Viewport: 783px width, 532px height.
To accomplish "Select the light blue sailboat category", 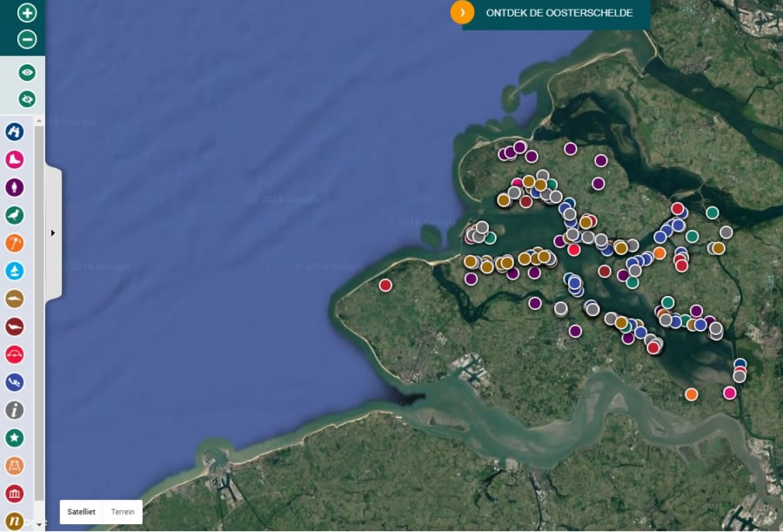I will [15, 271].
